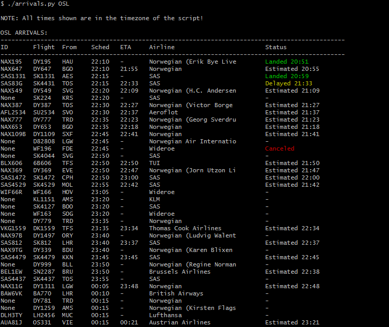Click flight number 'WF196'
Viewport: 389px width, 327px height.
click(42, 148)
